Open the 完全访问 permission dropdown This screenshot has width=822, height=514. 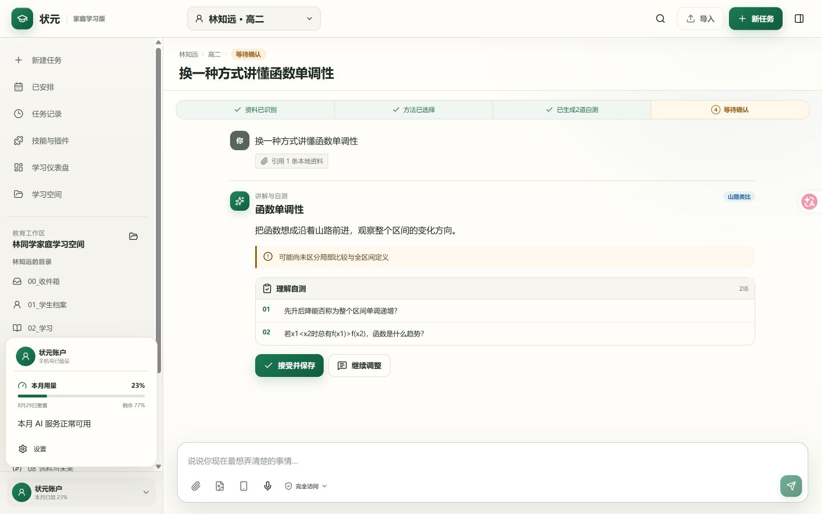tap(306, 486)
